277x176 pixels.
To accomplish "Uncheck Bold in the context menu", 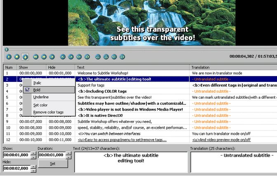I will coord(49,90).
